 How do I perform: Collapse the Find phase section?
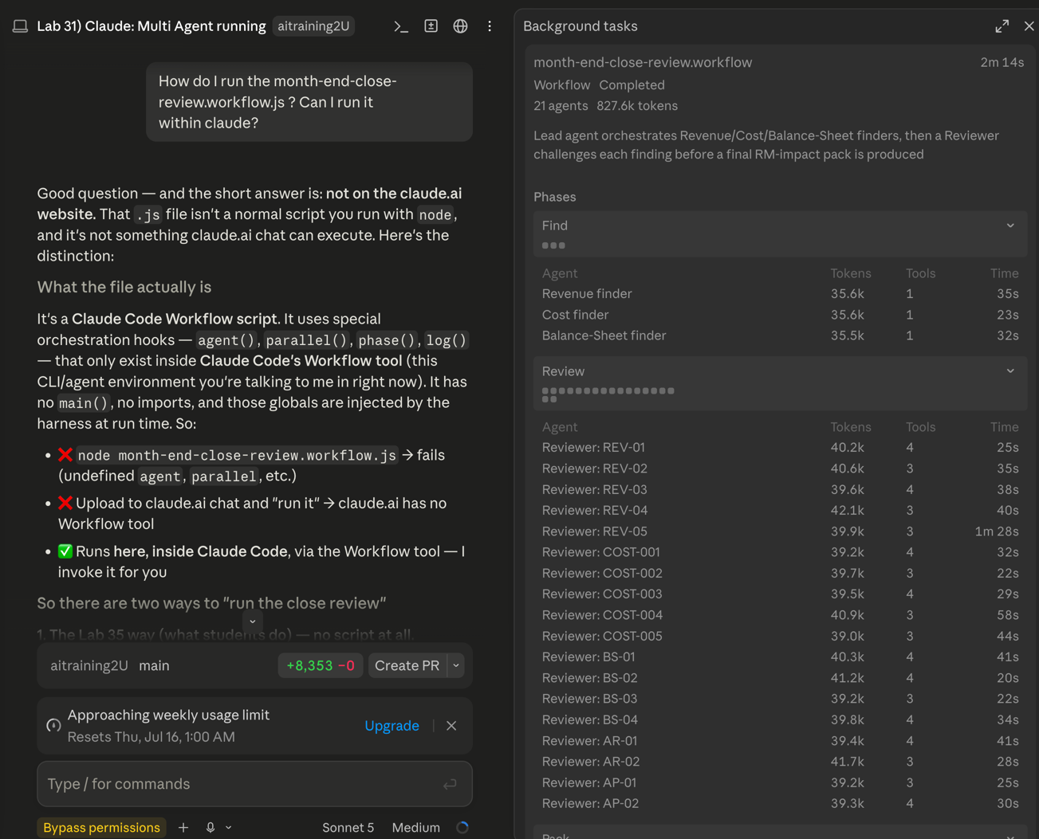[1010, 225]
